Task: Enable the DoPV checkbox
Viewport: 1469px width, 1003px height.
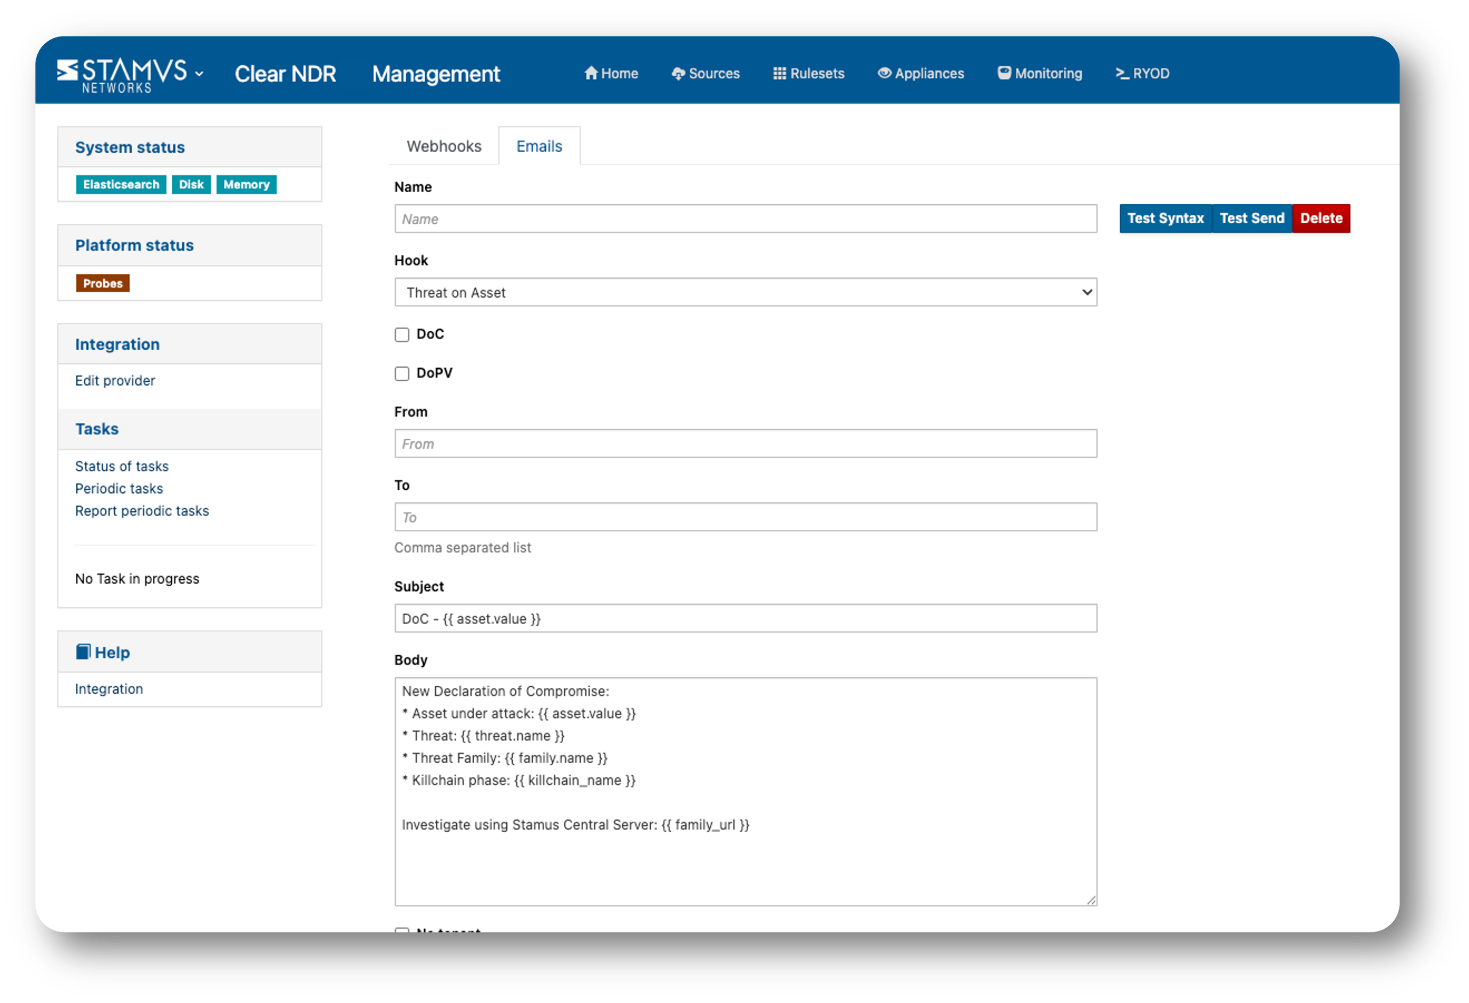Action: (x=402, y=374)
